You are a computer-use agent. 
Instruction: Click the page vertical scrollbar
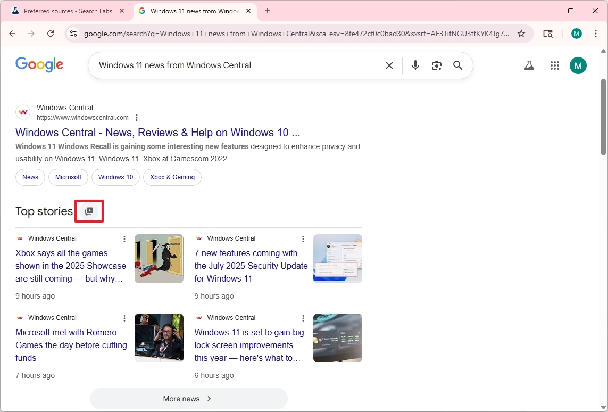click(603, 117)
